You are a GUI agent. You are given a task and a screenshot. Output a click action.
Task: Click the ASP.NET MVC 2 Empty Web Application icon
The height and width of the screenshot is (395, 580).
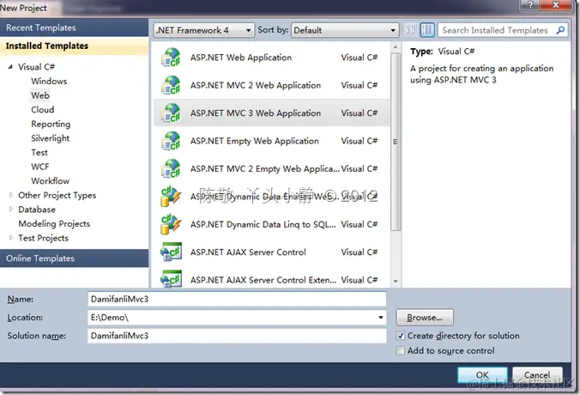coord(171,168)
